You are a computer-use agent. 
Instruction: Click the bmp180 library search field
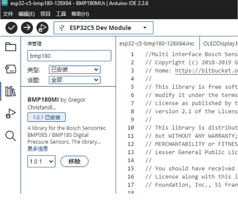(x=69, y=56)
